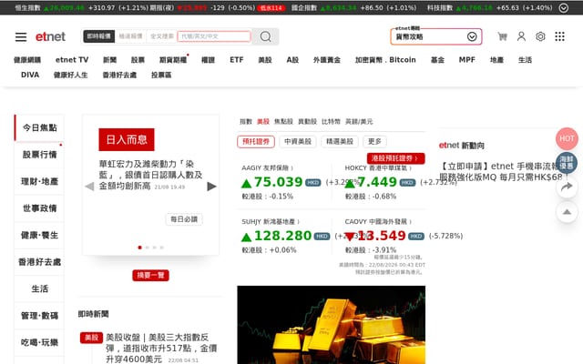Open the 英鎊/美元 market tab
This screenshot has width=583, height=364.
359,121
